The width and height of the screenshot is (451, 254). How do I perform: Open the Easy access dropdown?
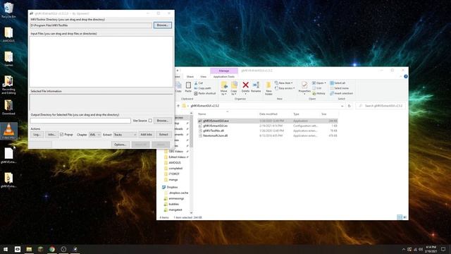click(x=285, y=88)
